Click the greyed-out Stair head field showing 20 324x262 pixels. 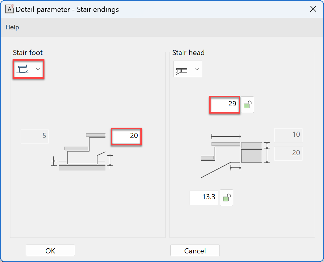[x=288, y=153]
